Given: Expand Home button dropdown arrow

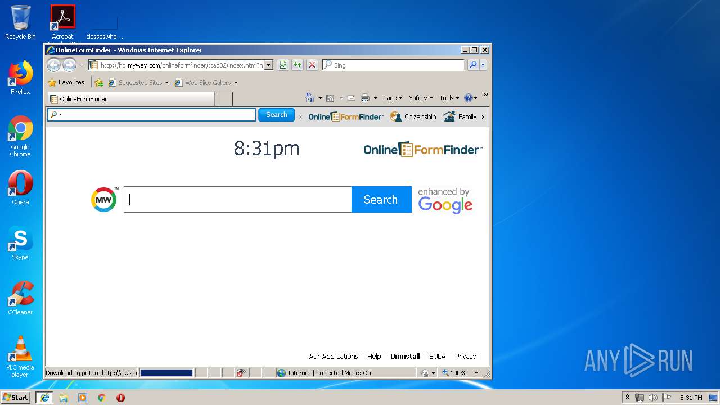Looking at the screenshot, I should pos(319,98).
